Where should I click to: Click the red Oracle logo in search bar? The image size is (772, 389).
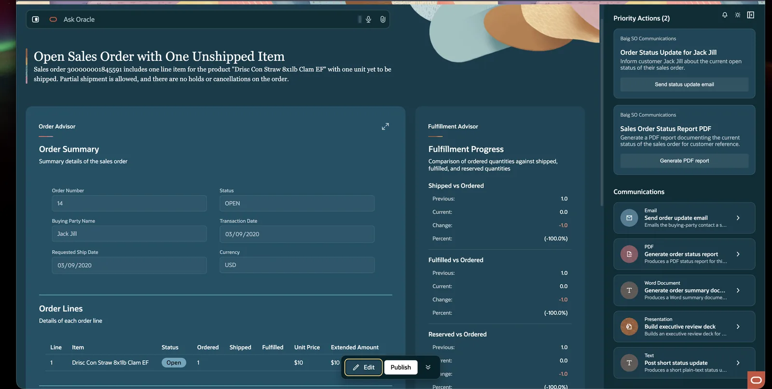[x=53, y=19]
